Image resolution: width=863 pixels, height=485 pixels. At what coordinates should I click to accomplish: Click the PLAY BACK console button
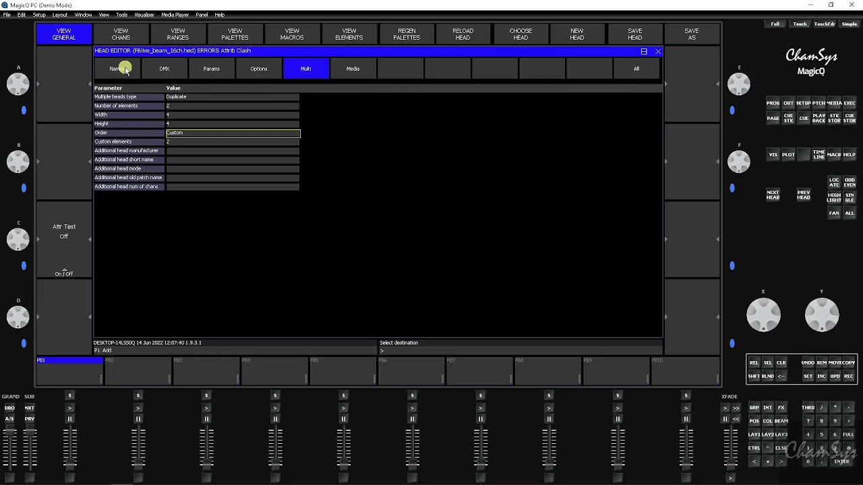(x=819, y=118)
